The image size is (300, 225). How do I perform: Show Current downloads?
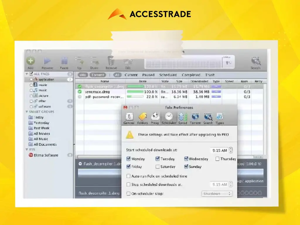[x=131, y=75]
